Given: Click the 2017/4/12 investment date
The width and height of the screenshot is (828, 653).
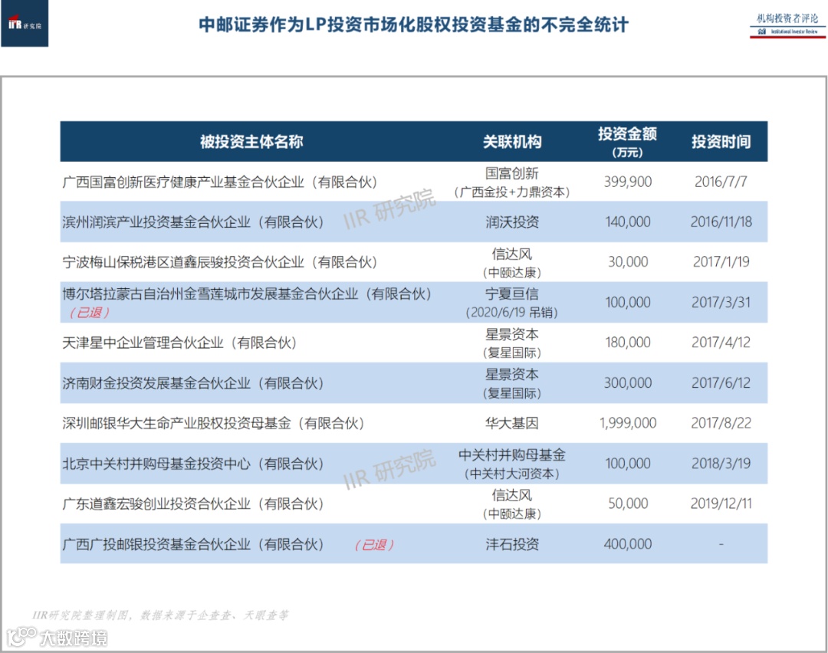Looking at the screenshot, I should [721, 343].
